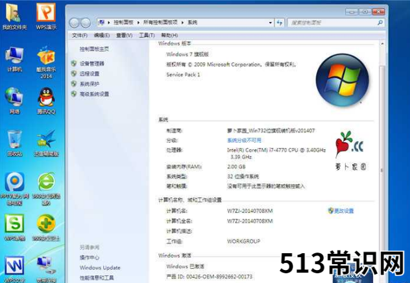Viewport: 410px width, 283px height.
Task: Open the 酷我音乐 2014 desktop icon
Action: tap(46, 62)
